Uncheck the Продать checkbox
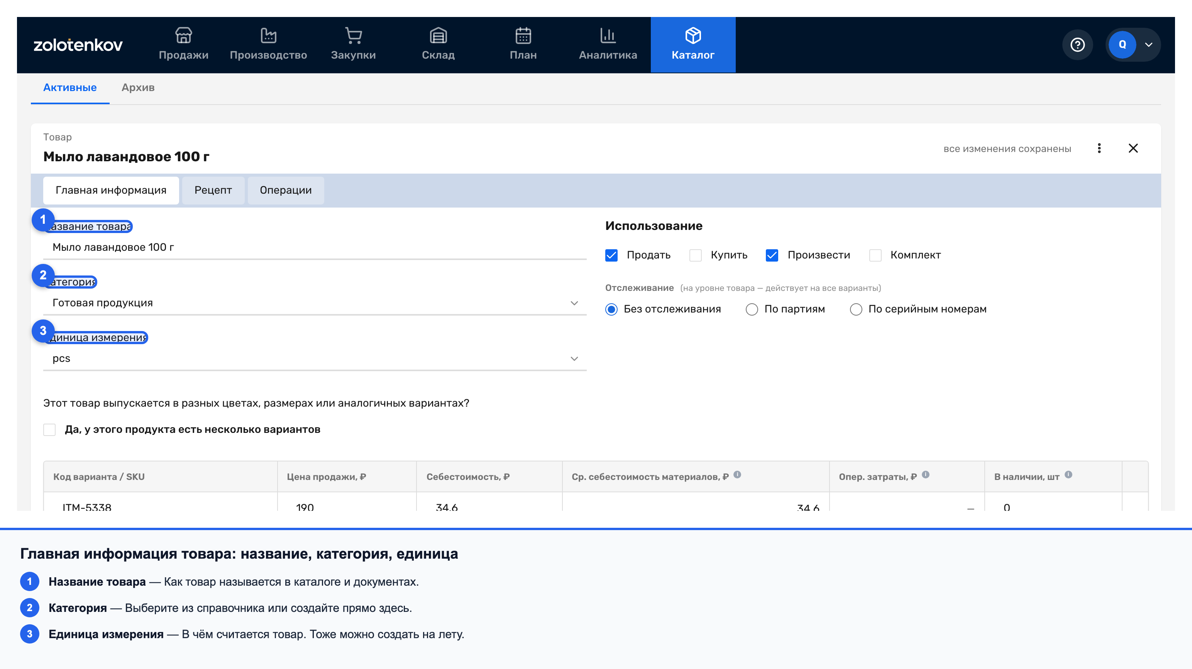This screenshot has height=669, width=1192. 611,255
